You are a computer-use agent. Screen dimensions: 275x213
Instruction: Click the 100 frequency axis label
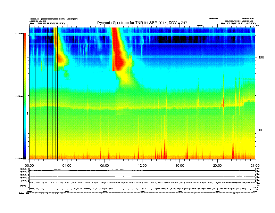coord(261,57)
